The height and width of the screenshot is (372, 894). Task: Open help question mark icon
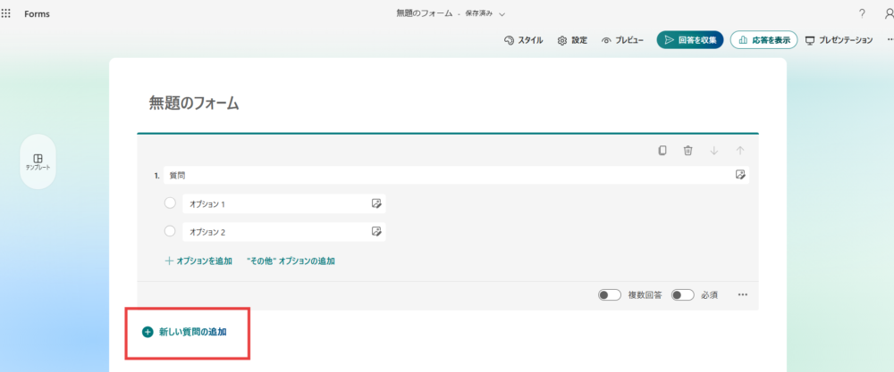click(x=862, y=13)
